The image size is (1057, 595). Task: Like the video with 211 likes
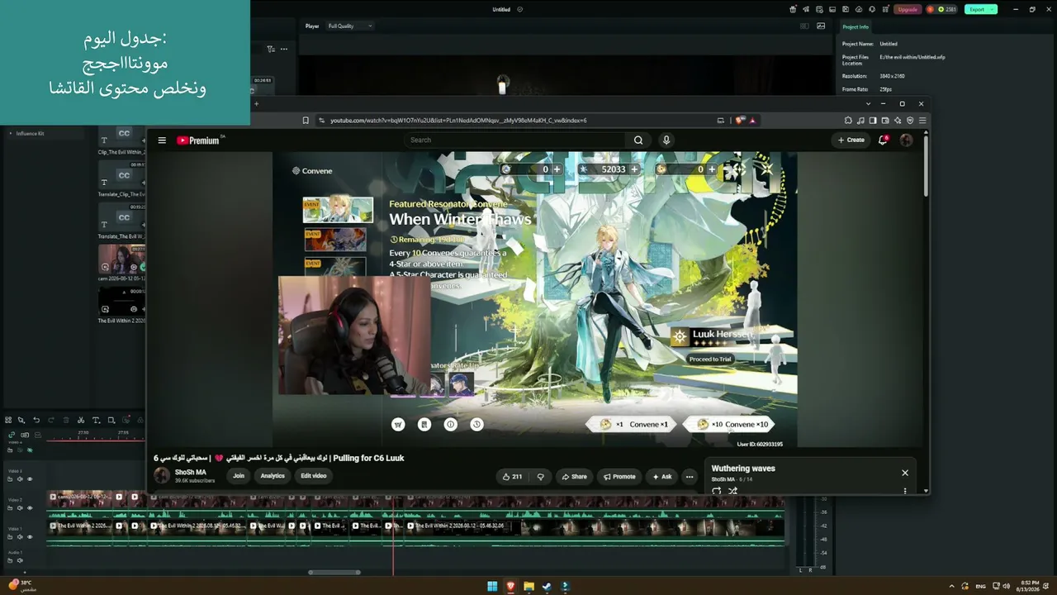click(512, 476)
